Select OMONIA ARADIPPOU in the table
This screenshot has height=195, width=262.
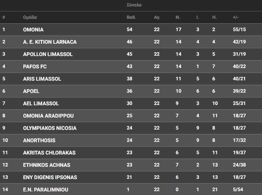click(x=48, y=116)
